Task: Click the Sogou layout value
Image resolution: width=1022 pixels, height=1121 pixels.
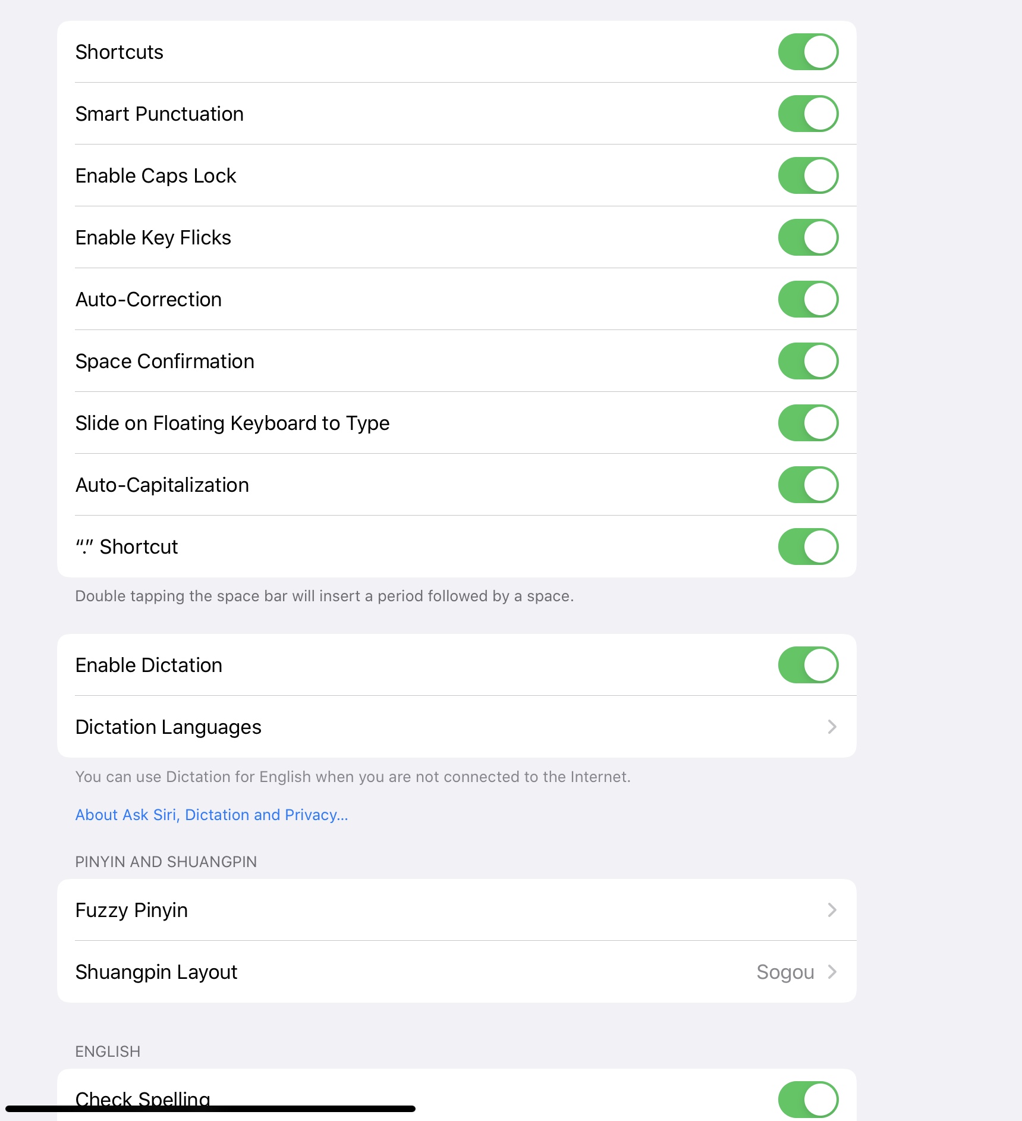Action: (785, 972)
